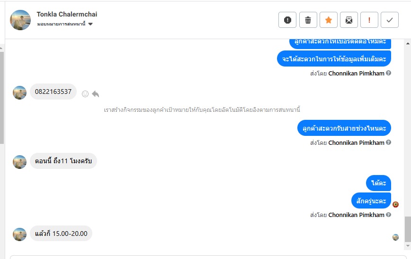Reply to the 0822163537 message
The width and height of the screenshot is (411, 259).
96,94
